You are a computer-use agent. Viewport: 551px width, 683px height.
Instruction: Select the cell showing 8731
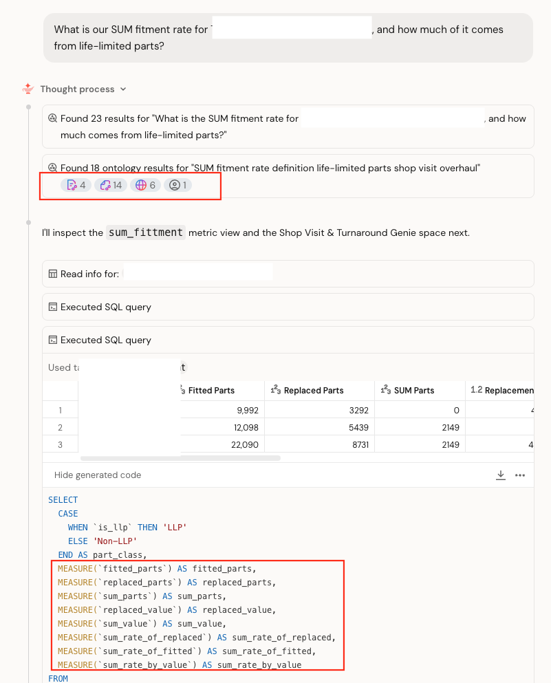click(319, 445)
